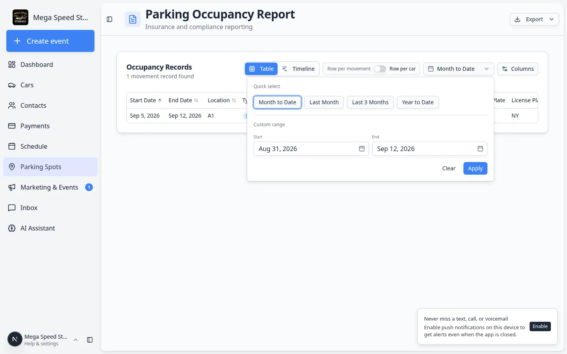Click the Marketing & Events notification badge
The width and height of the screenshot is (567, 354).
click(x=89, y=187)
